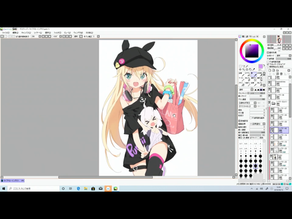Collapse the advanced settings section
Viewport: 292px width, 219px height.
[x=239, y=121]
